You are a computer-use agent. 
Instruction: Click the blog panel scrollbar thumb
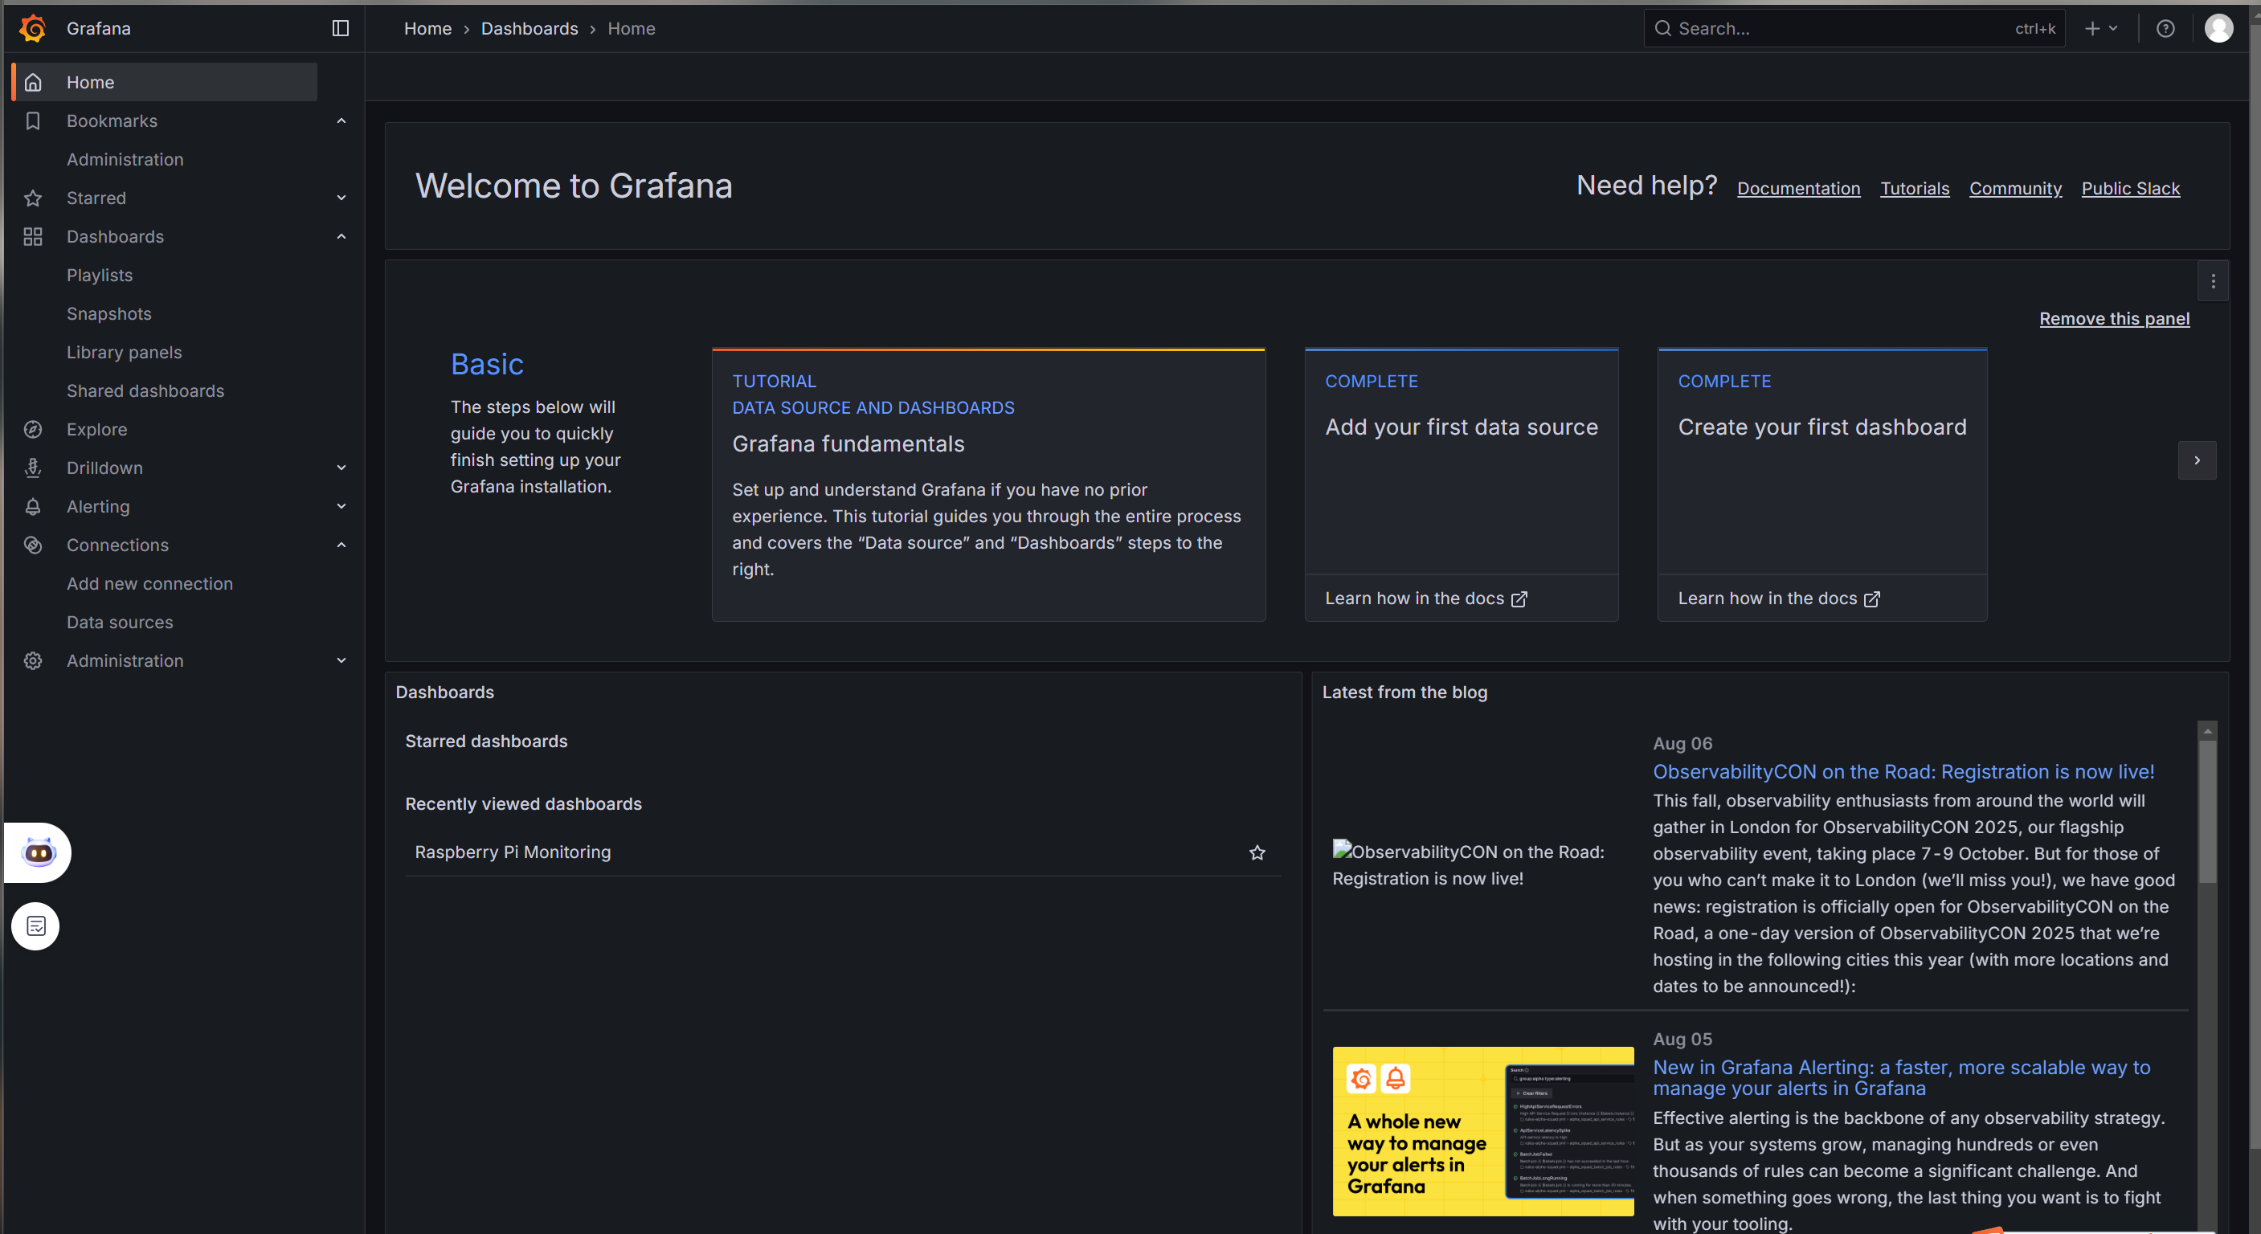click(x=2206, y=811)
